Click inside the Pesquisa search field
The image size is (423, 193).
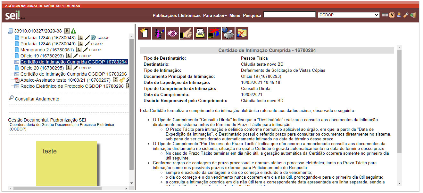pyautogui.click(x=289, y=14)
